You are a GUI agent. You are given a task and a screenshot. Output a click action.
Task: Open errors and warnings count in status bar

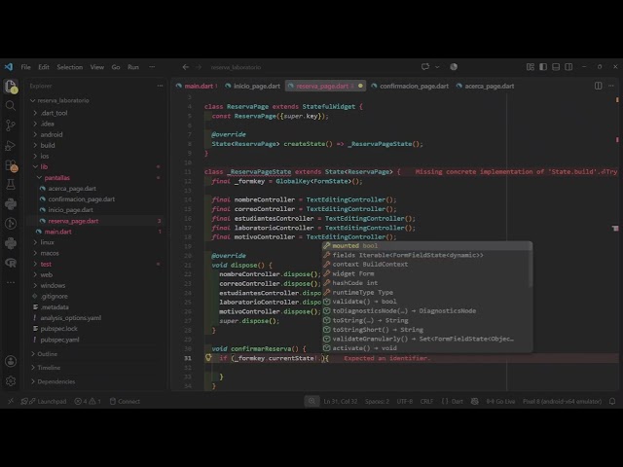[x=88, y=401]
